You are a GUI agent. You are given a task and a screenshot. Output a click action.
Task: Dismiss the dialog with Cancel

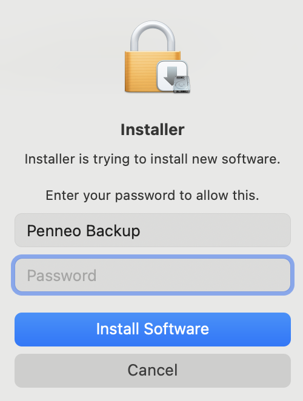pos(153,371)
